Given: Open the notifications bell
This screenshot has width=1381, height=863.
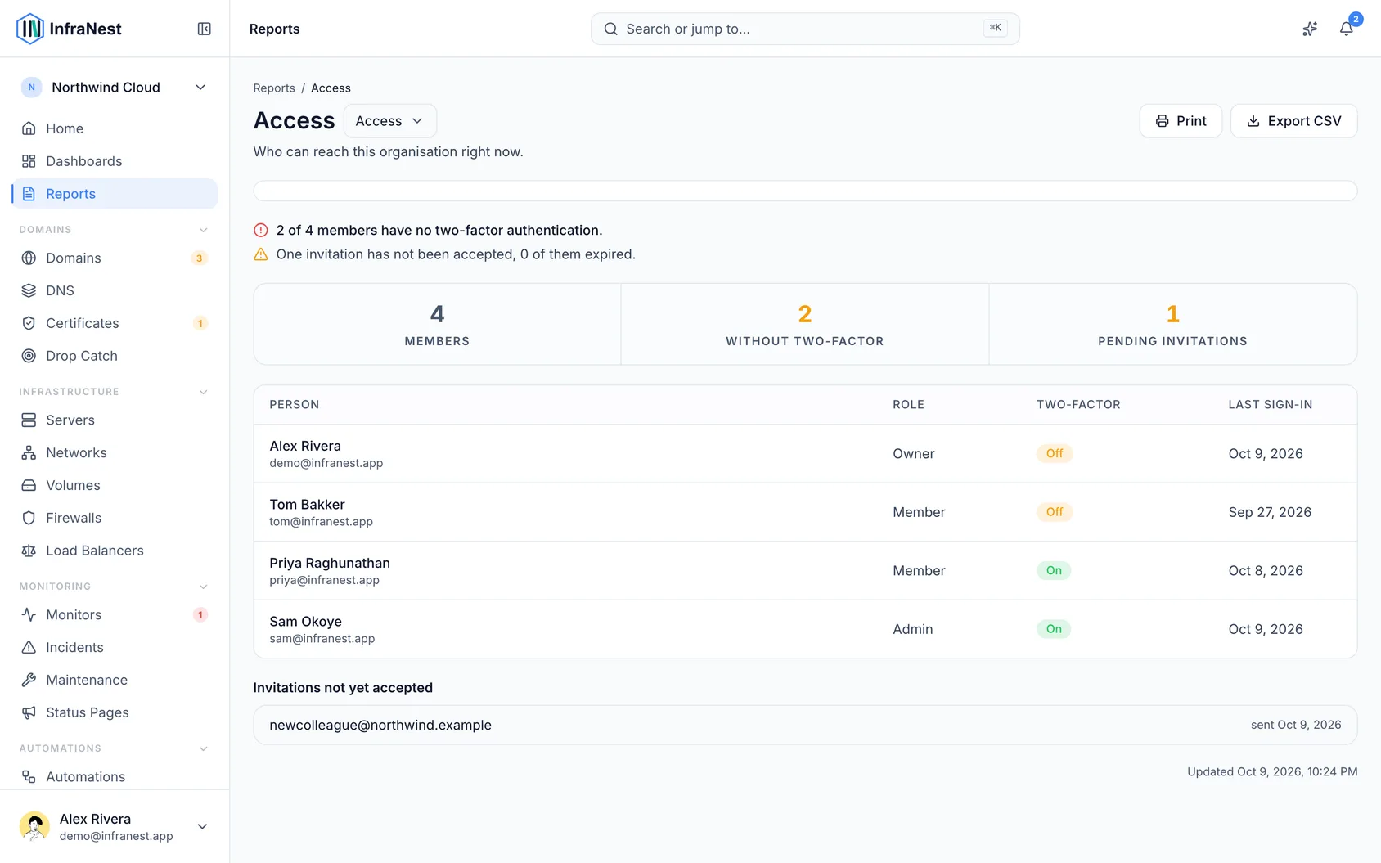Looking at the screenshot, I should click(1346, 29).
